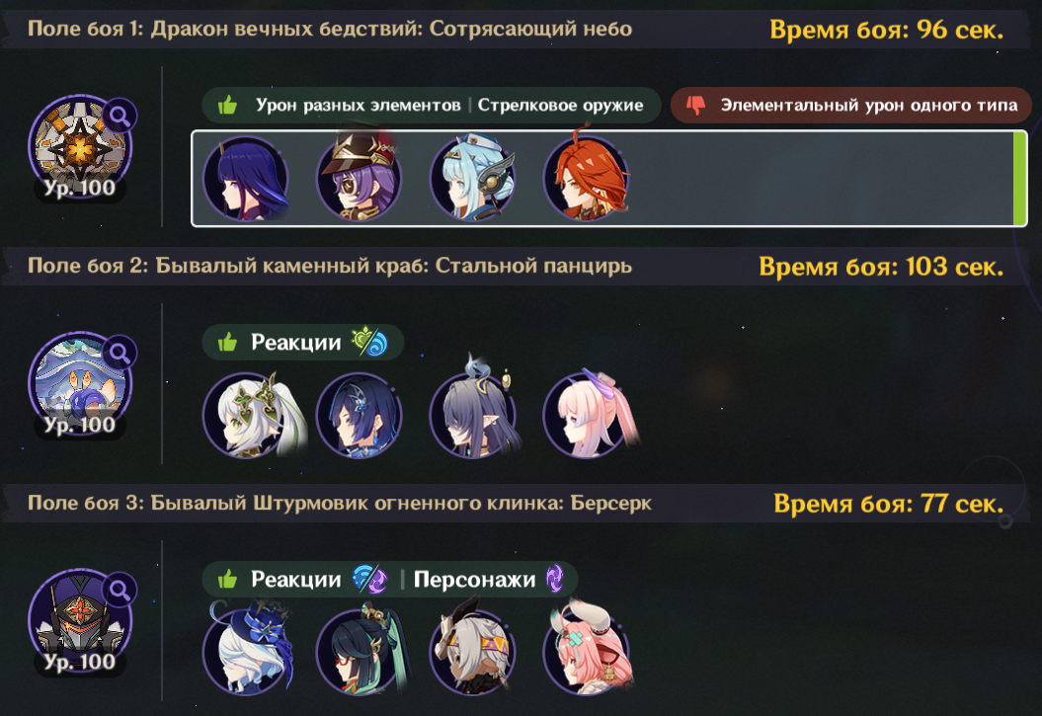Click the magnifier on the dragon boss icon
This screenshot has width=1042, height=716.
point(120,116)
